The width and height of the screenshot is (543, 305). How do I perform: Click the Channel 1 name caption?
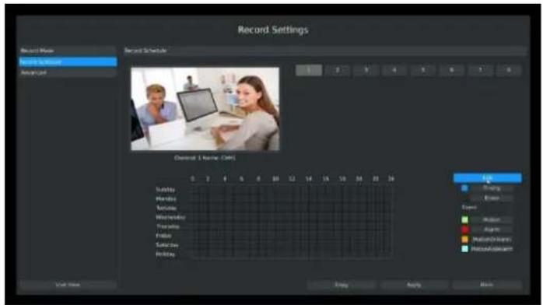coord(205,158)
